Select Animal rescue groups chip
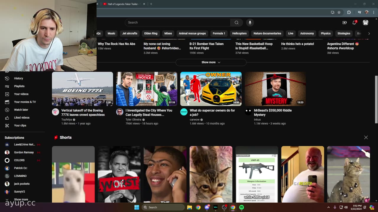 click(192, 33)
